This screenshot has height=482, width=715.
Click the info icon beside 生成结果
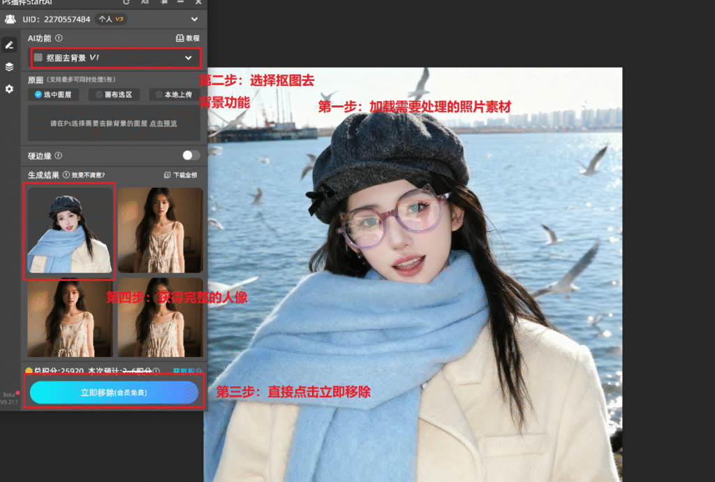point(66,175)
